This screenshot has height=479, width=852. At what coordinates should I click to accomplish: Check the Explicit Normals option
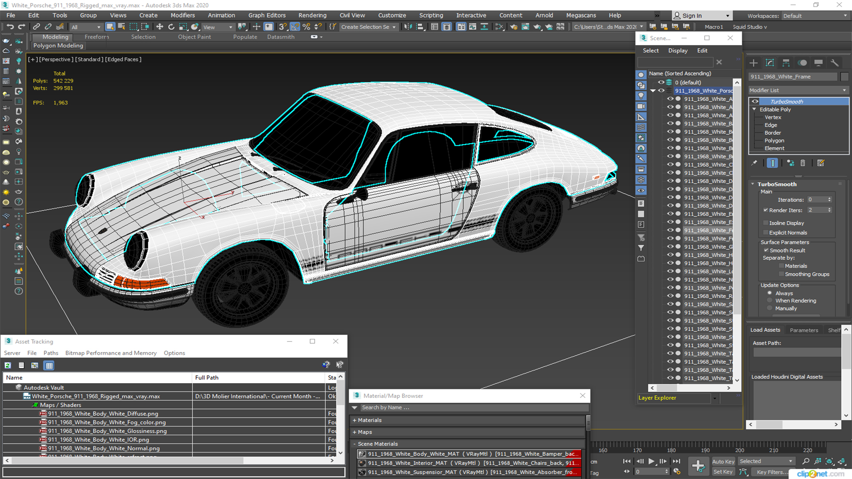pos(765,233)
